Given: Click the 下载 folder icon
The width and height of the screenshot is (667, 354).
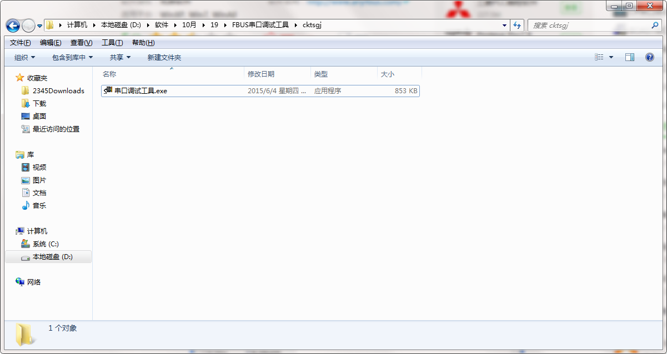Looking at the screenshot, I should click(x=25, y=103).
